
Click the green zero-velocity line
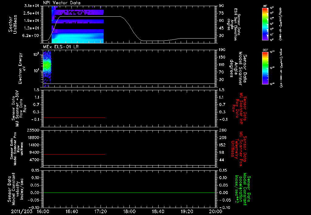129,193
